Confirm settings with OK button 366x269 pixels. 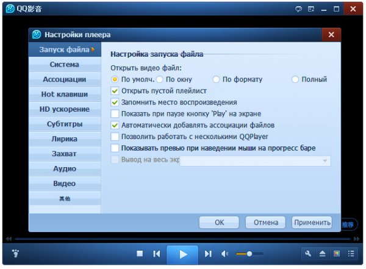(219, 222)
